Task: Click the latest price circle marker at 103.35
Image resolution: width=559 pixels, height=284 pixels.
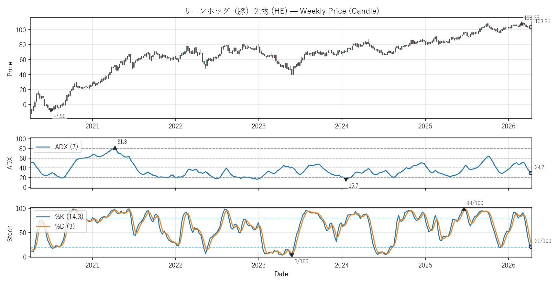Action: 531,27
